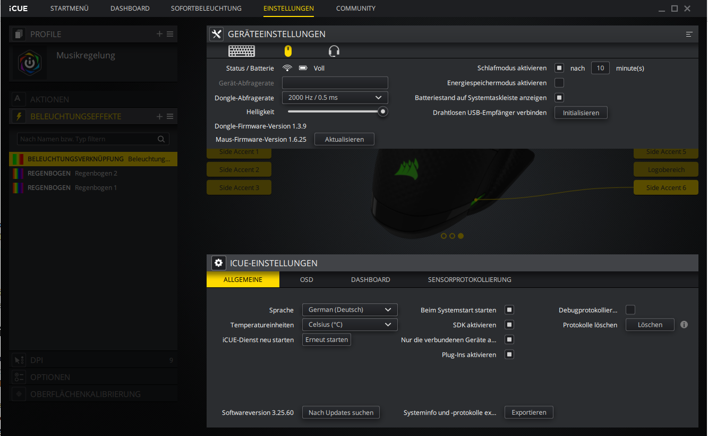
Task: Click the sleep minutes input field
Action: pos(600,68)
